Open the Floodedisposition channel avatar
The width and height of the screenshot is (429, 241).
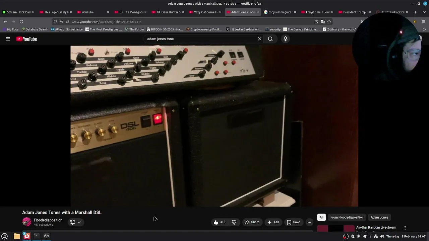point(26,222)
